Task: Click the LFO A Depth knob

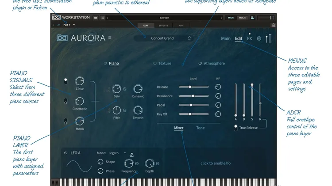Action: (150, 163)
